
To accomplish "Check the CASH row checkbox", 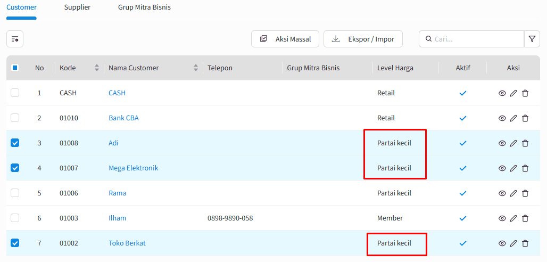I will (15, 93).
